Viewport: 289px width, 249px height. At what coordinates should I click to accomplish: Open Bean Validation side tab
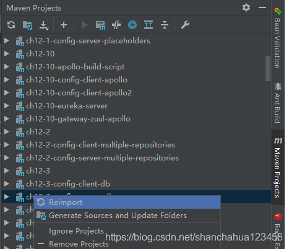[277, 38]
